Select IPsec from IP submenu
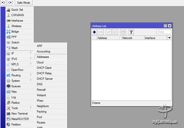The width and height of the screenshot is (184, 128). click(51, 101)
